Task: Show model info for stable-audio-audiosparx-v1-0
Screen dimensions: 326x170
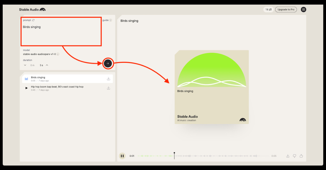Action: (x=58, y=54)
